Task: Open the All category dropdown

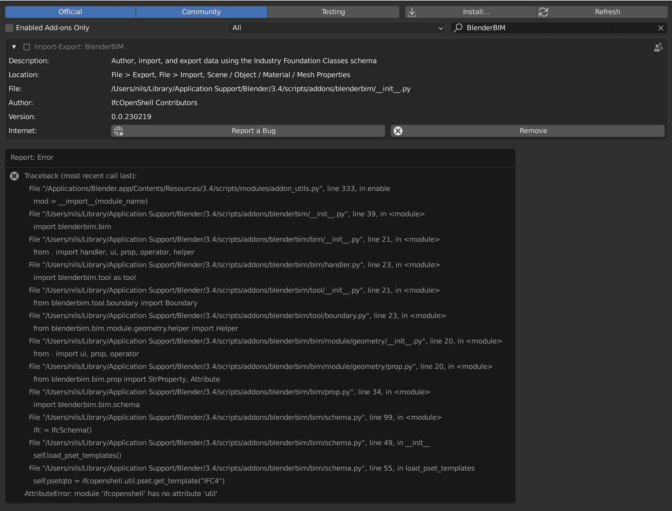Action: (336, 28)
